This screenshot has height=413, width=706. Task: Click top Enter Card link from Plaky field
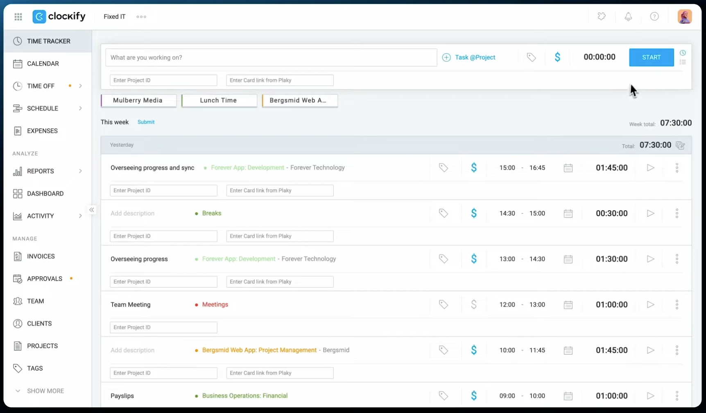(280, 80)
